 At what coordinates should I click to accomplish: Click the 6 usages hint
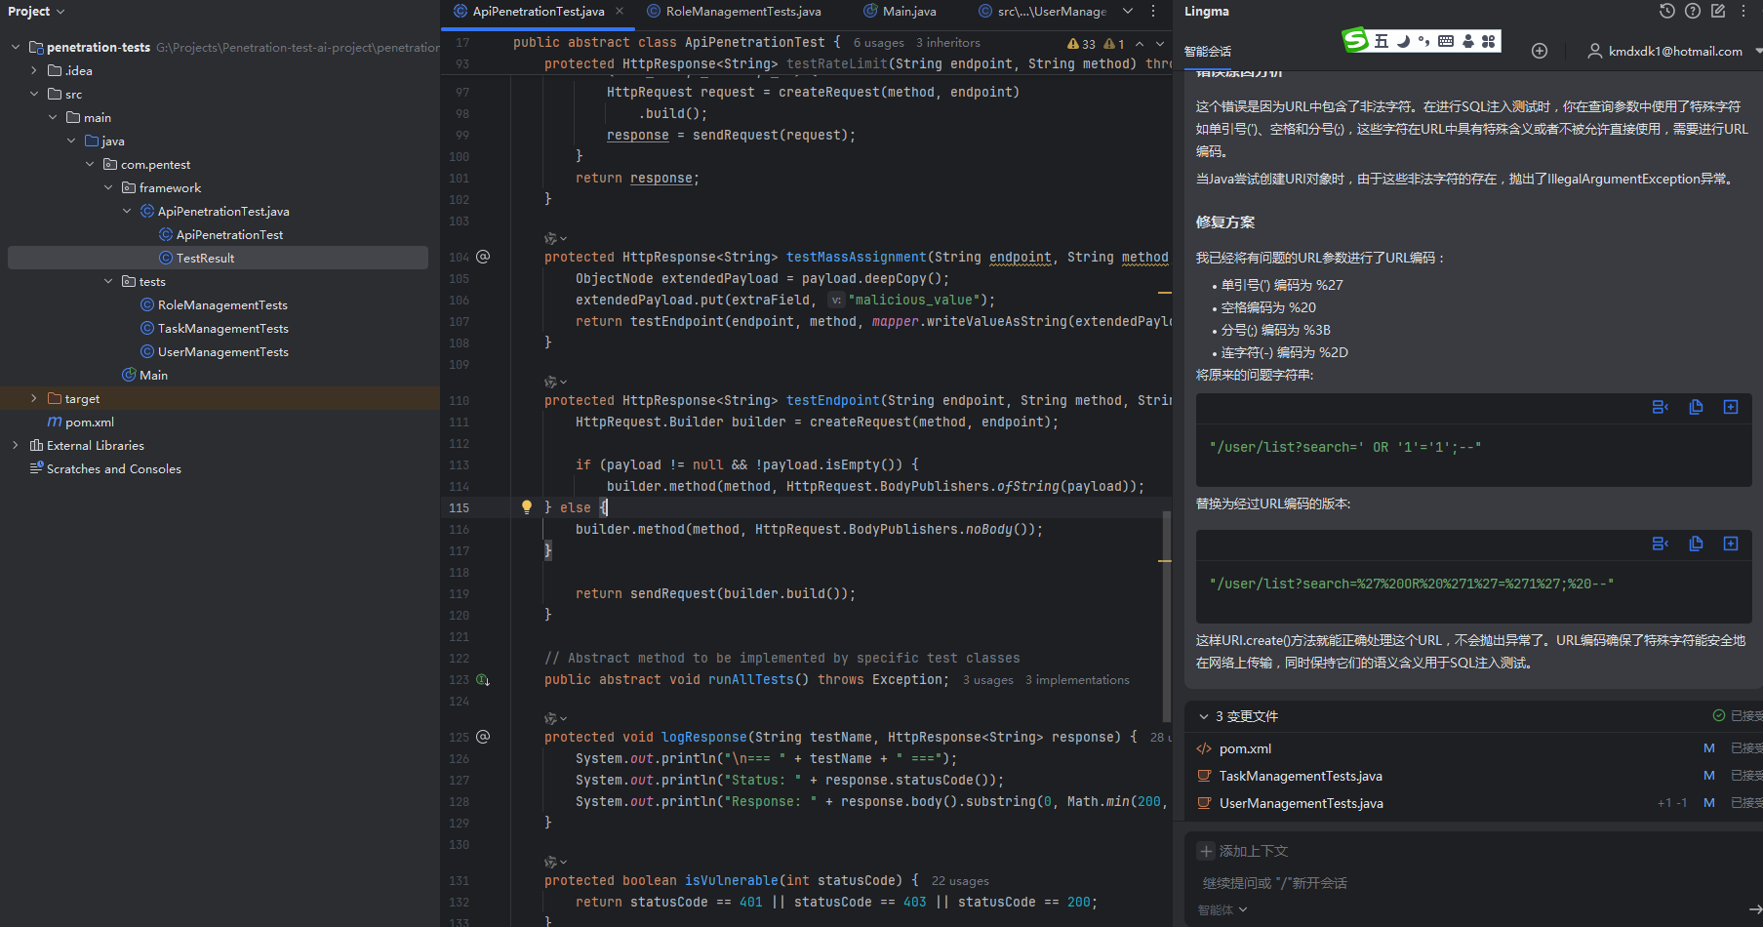pos(878,43)
